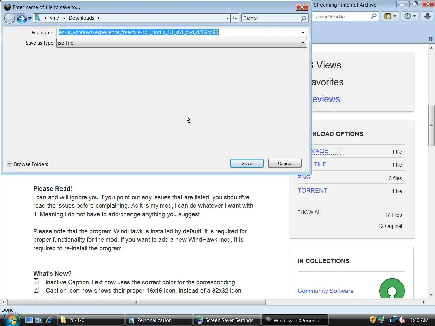435x326 pixels.
Task: Select Downloads in the address breadcrumb
Action: pyautogui.click(x=81, y=18)
